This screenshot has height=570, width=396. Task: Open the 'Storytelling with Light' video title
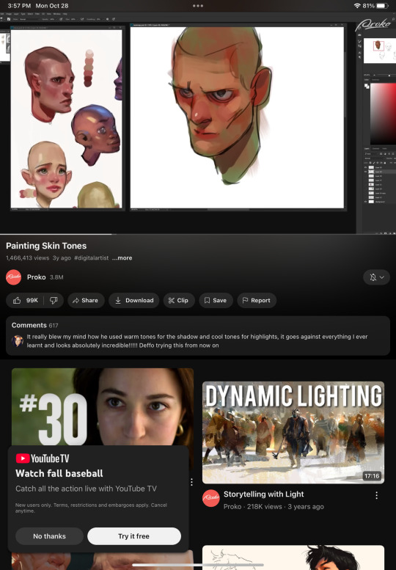264,494
